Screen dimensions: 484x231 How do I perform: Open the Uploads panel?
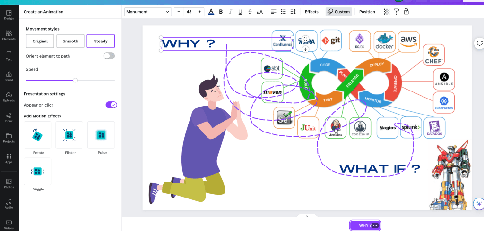9,97
